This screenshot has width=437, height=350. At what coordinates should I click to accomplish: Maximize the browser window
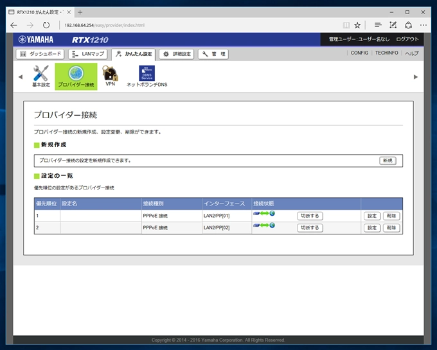pos(407,12)
